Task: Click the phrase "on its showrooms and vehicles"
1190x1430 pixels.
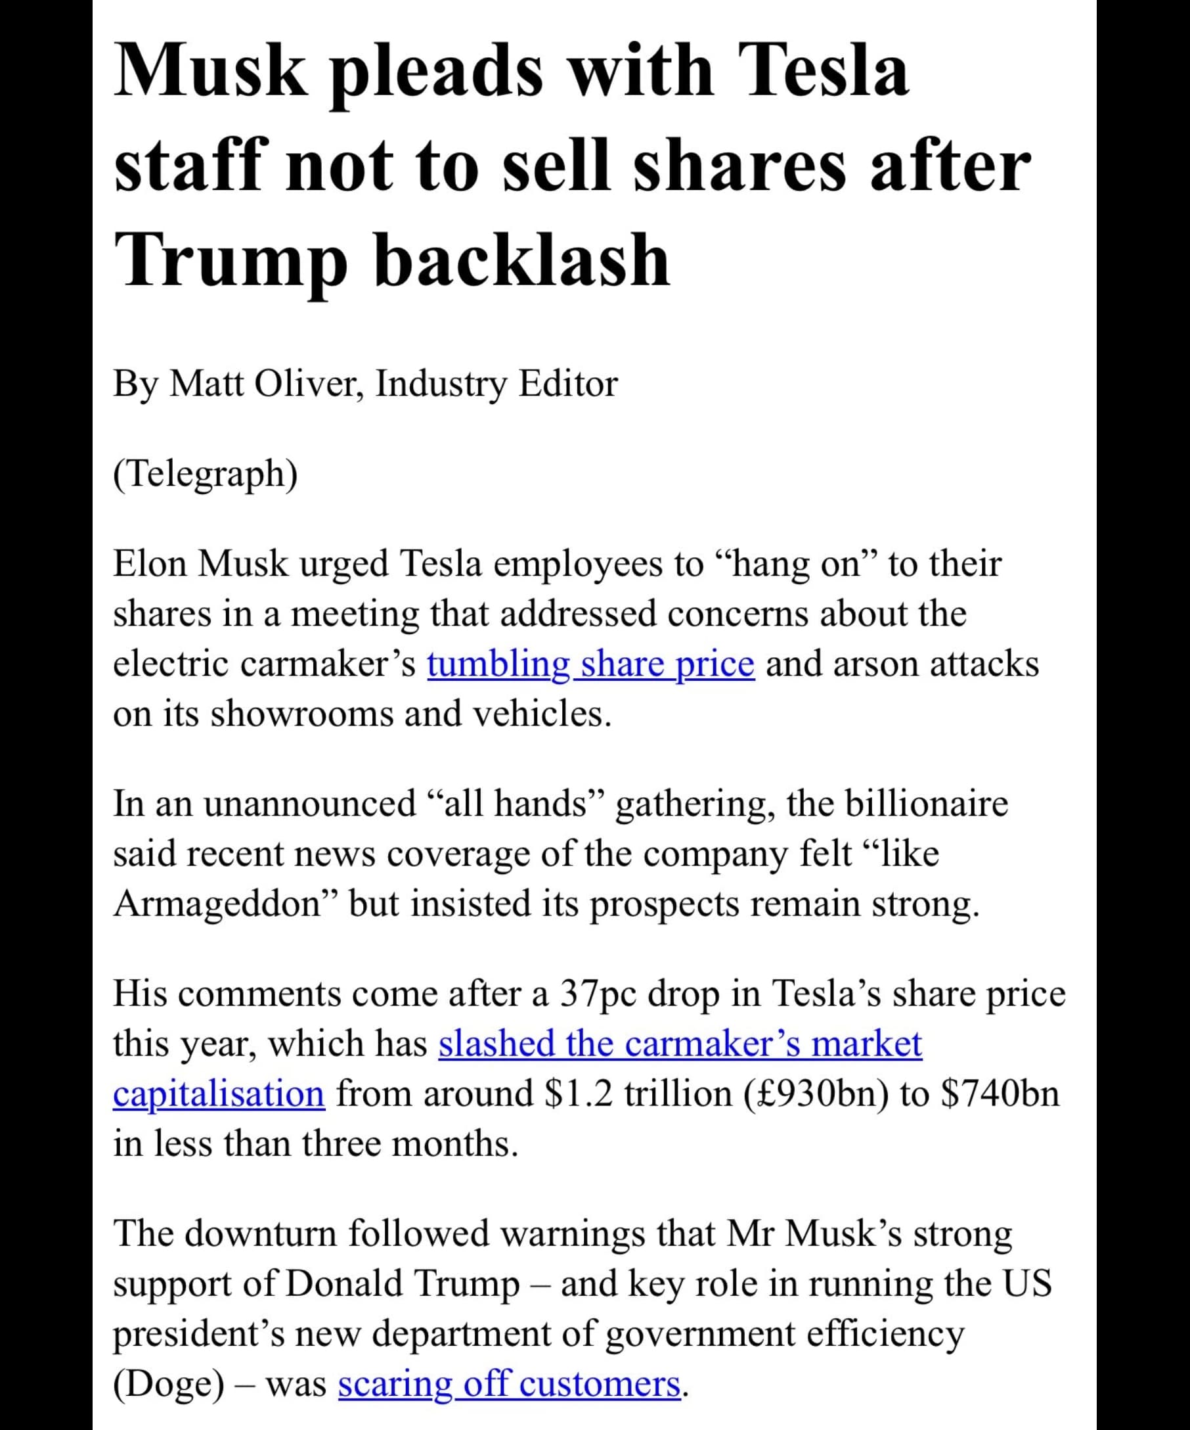Action: (x=362, y=714)
